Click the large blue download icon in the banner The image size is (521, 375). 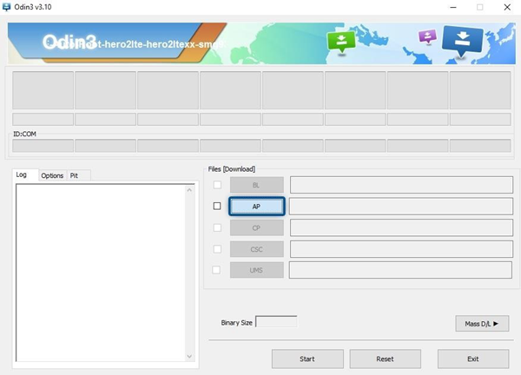pyautogui.click(x=462, y=41)
